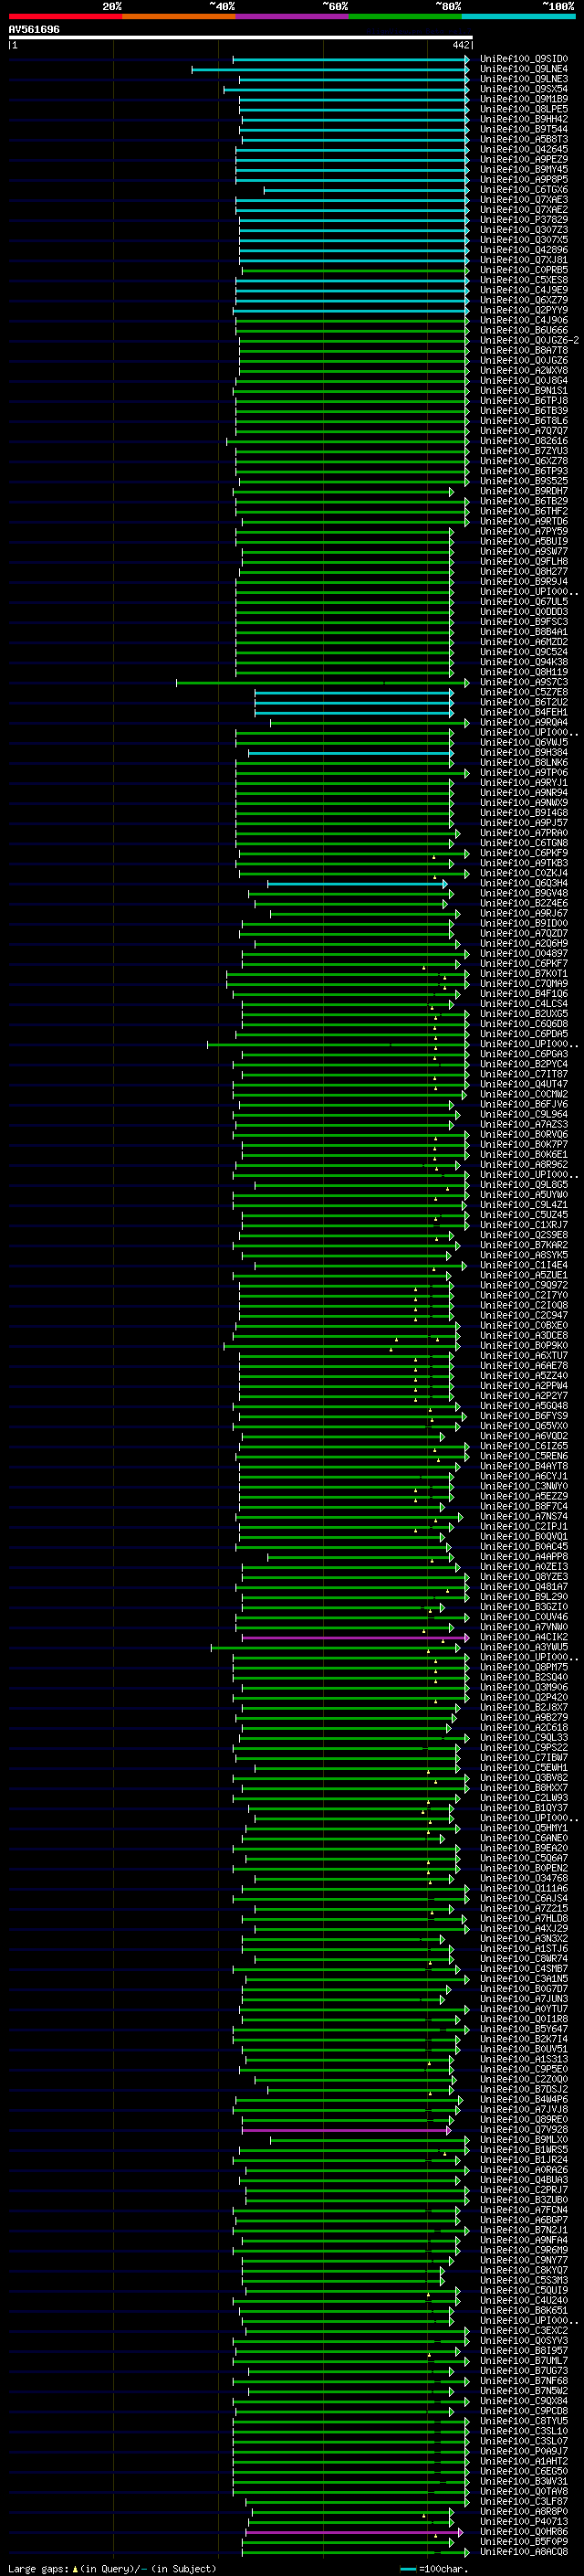Select the UniRef100_C5Z7E8 hit label
Viewport: 584px width, 2576px height.
524,692
